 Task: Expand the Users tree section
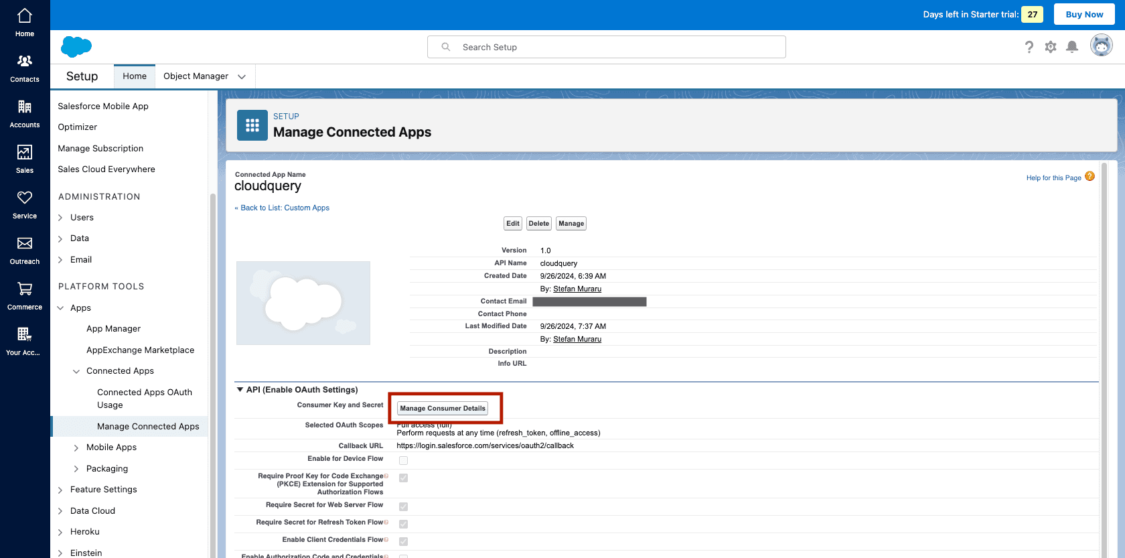(60, 218)
